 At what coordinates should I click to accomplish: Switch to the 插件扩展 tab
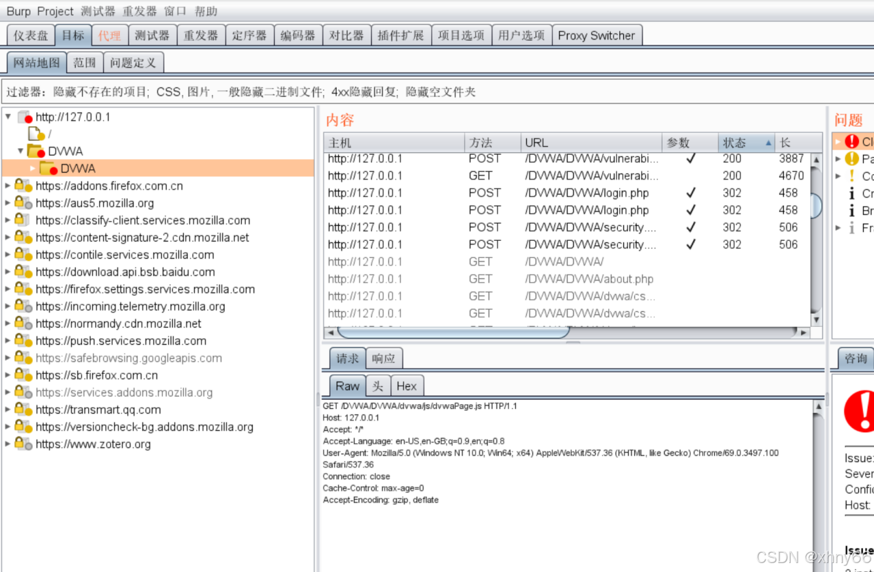coord(401,35)
